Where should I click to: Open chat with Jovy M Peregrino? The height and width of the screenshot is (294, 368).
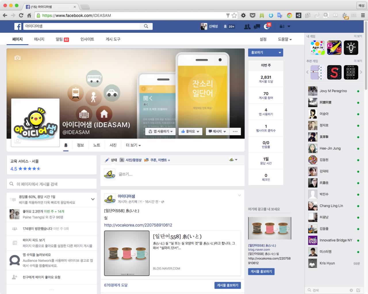(334, 91)
